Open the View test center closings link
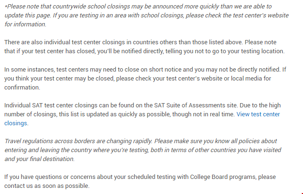 (x=258, y=114)
